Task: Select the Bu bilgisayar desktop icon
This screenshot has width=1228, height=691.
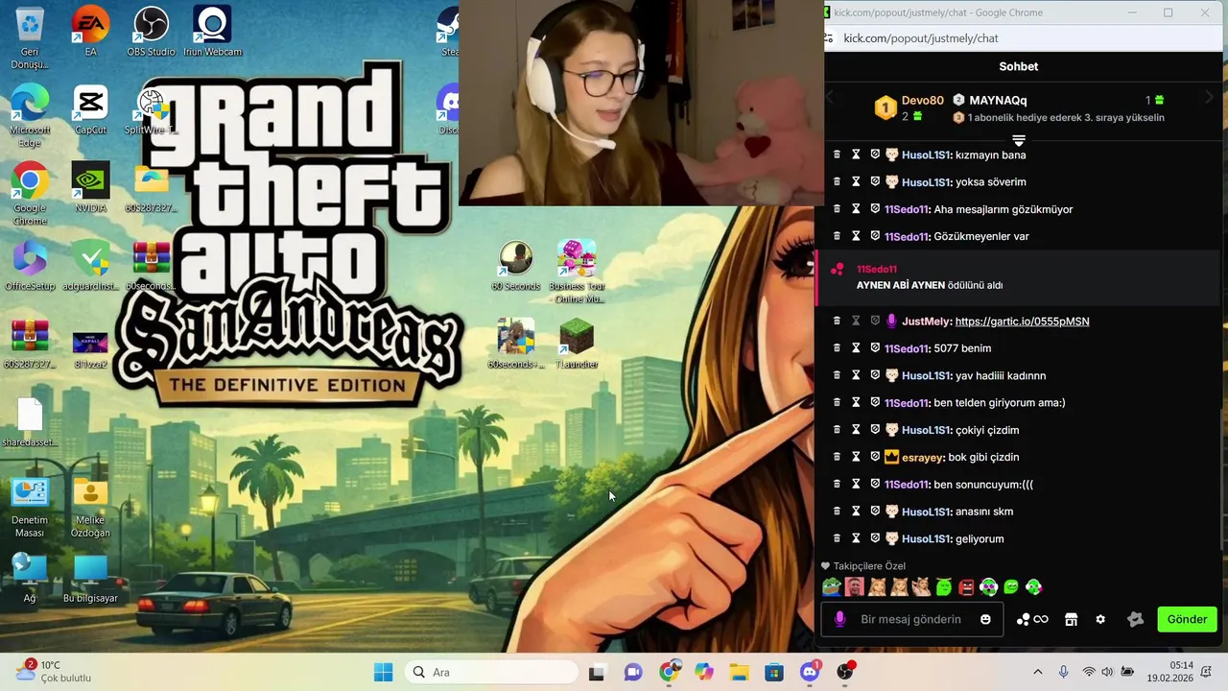Action: [90, 579]
